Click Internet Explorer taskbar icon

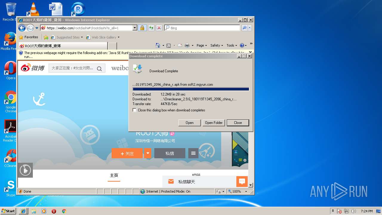[x=23, y=211]
